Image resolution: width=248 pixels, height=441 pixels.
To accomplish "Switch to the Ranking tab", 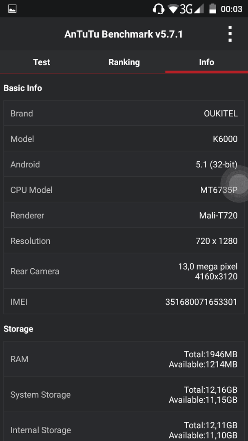I will [124, 62].
